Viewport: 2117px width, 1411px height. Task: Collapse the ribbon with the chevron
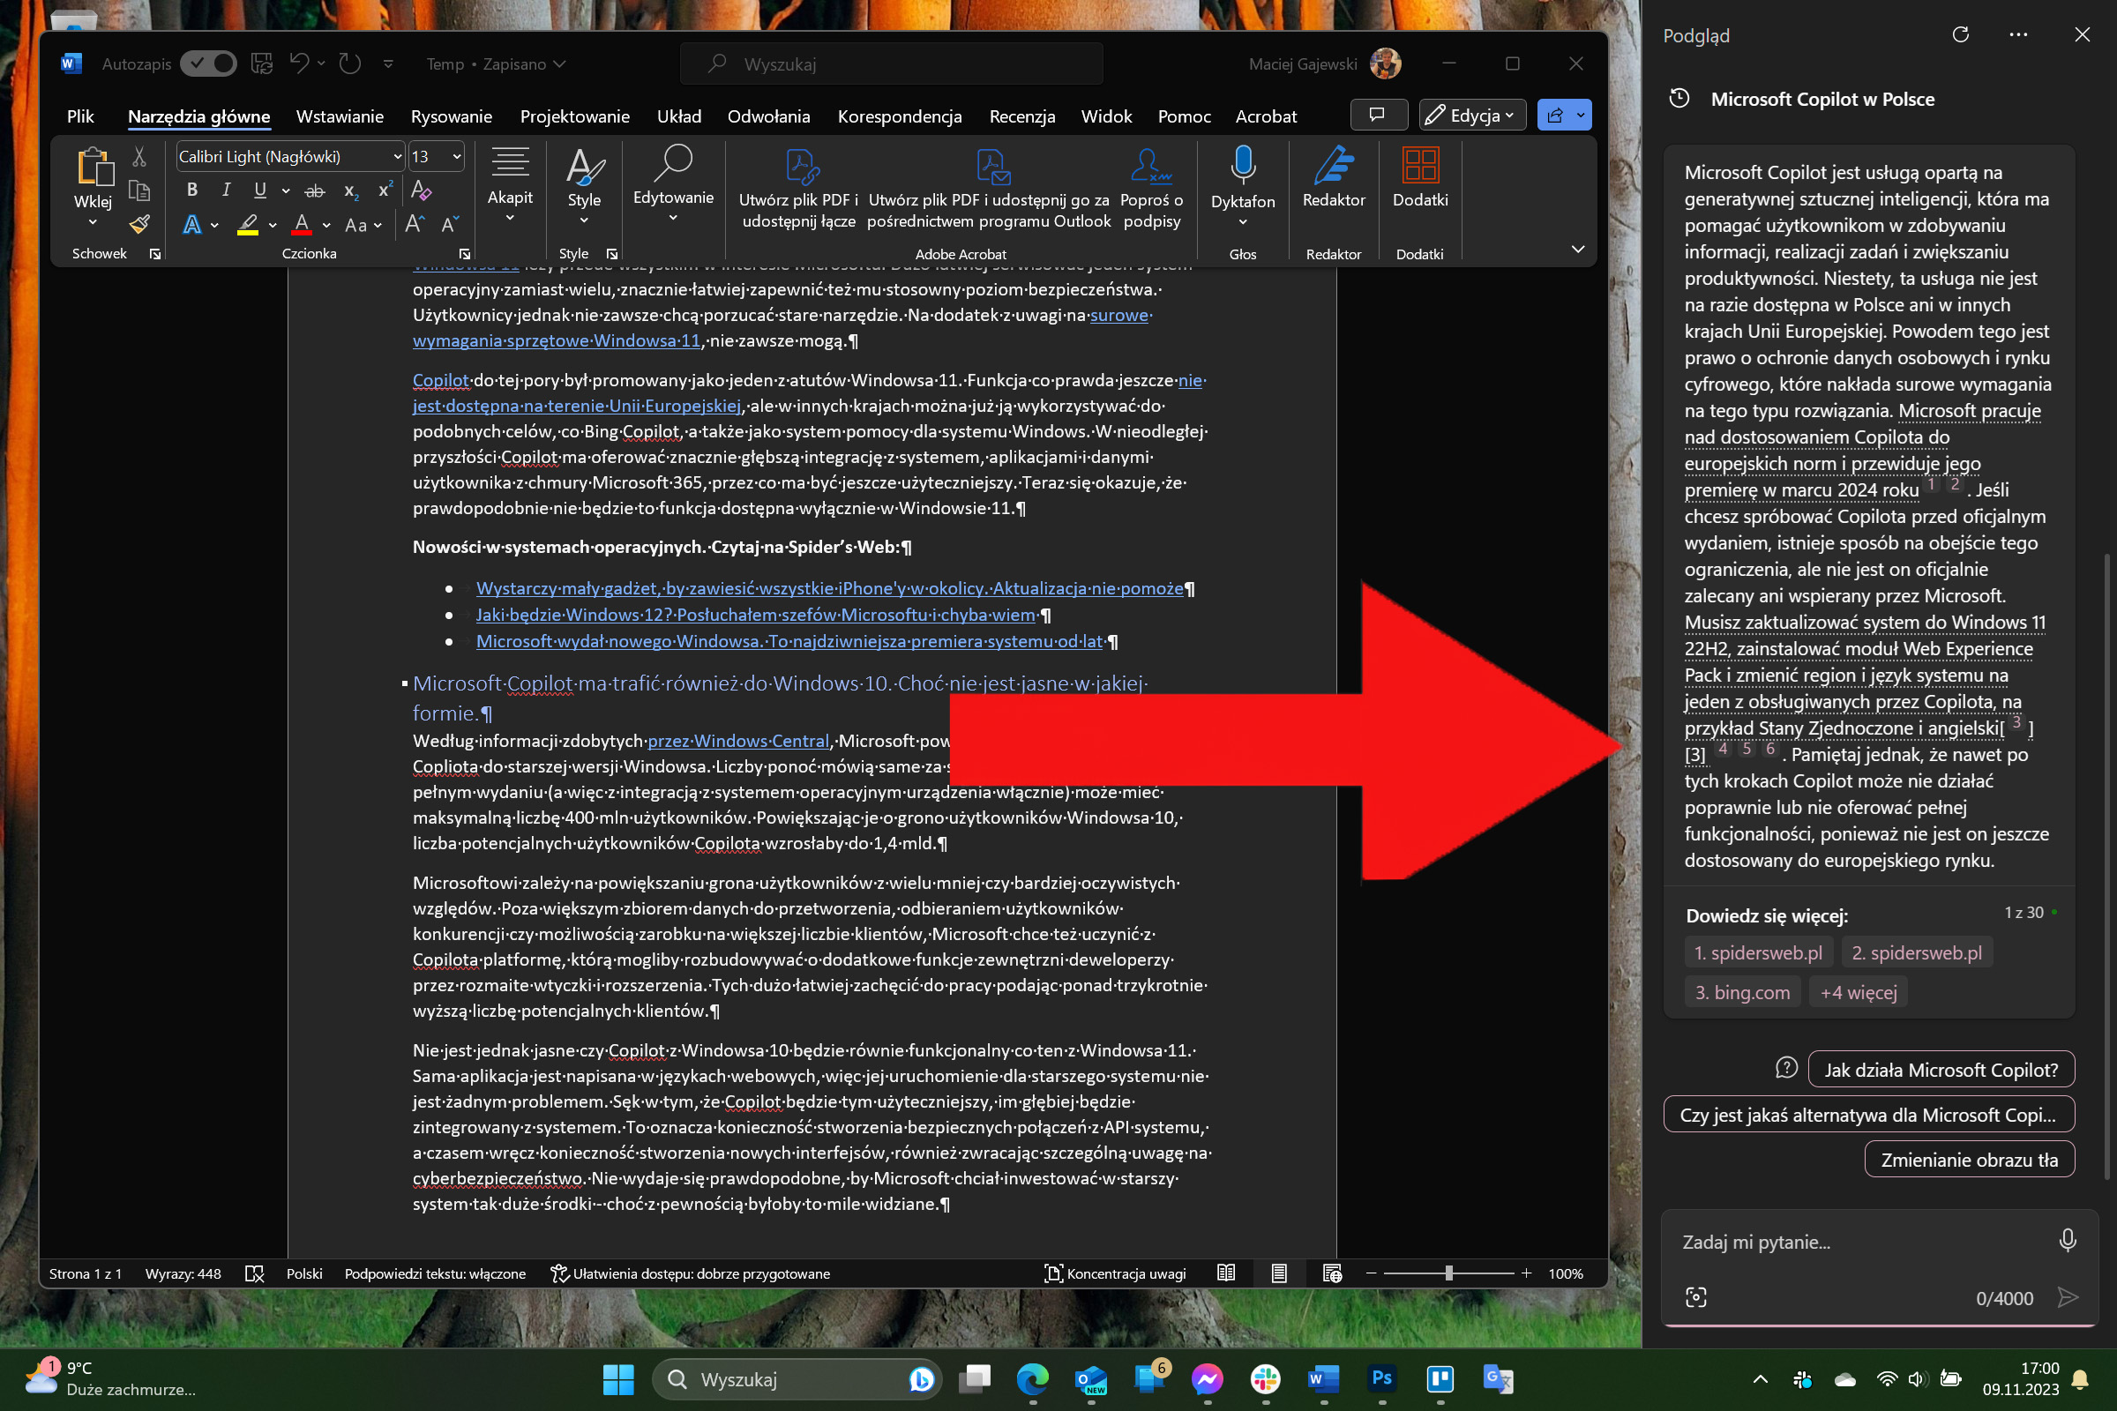pos(1577,250)
